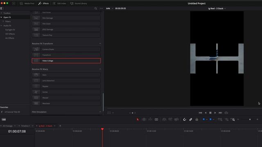The width and height of the screenshot is (262, 147).
Task: Select the Film Damage effect
Action: [66, 18]
